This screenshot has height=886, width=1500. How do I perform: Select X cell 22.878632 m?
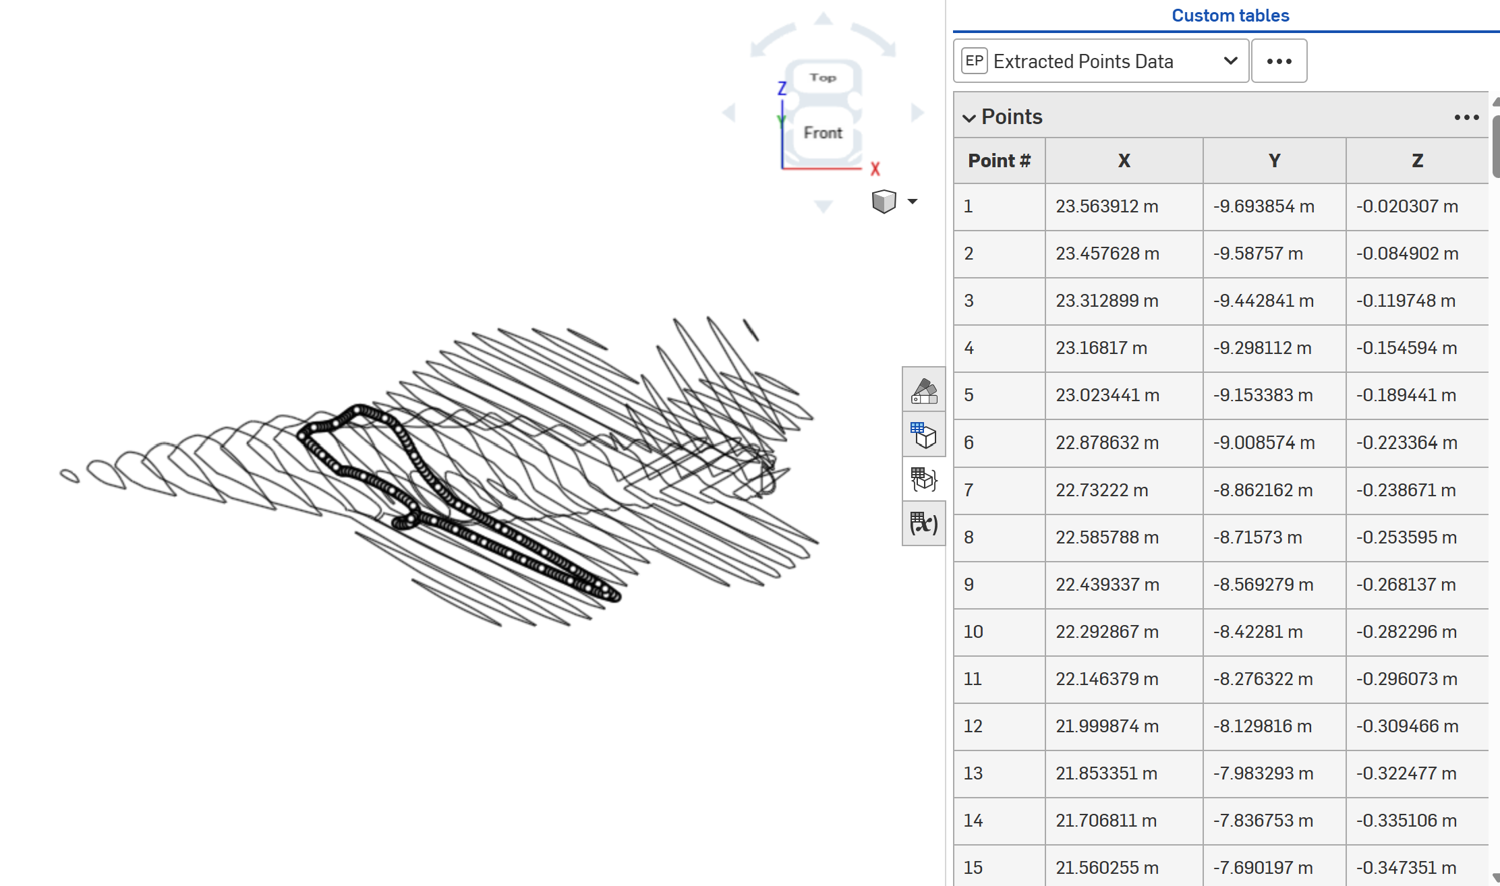tap(1124, 443)
